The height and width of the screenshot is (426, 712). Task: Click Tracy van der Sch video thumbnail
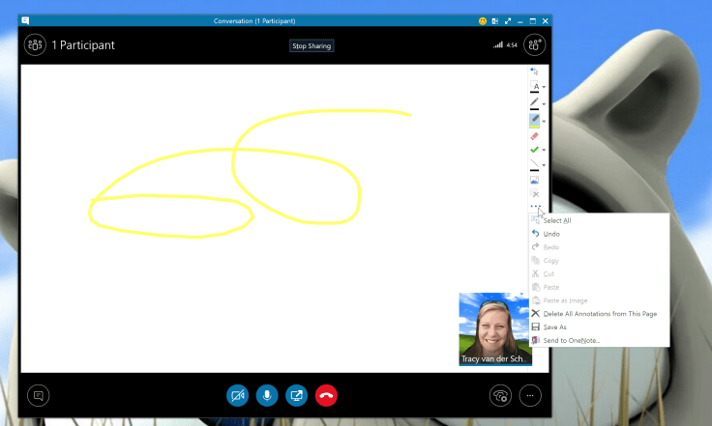point(494,328)
